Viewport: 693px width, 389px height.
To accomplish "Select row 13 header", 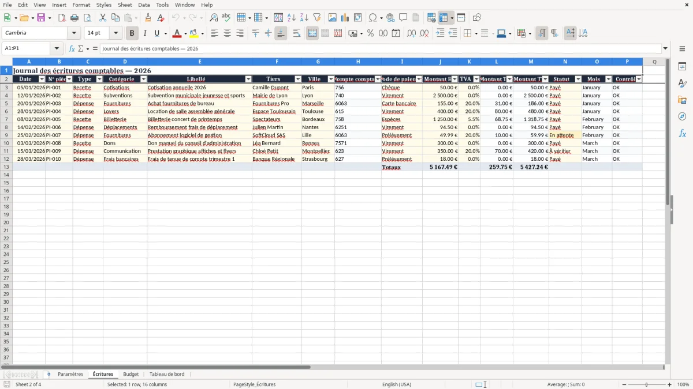I will click(6, 167).
